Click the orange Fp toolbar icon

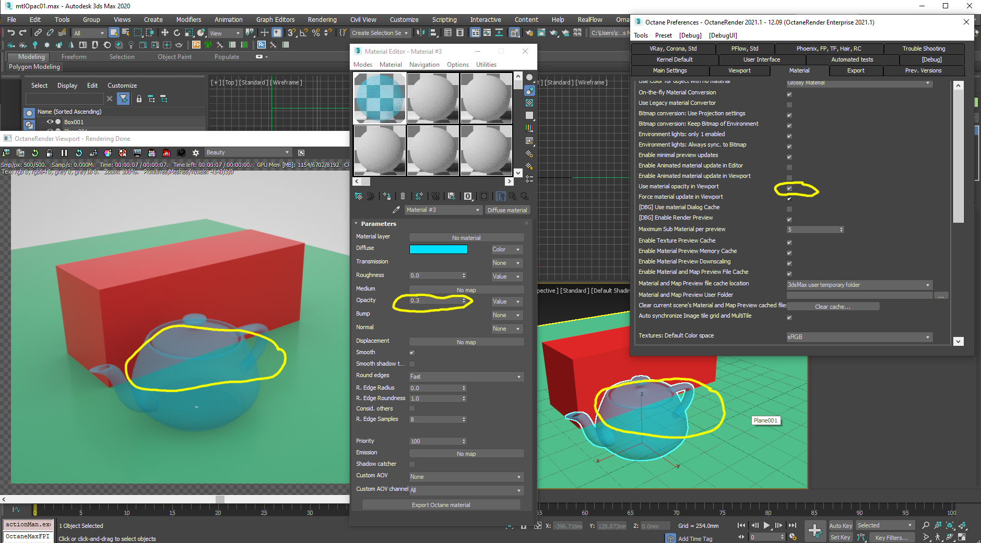tap(196, 45)
